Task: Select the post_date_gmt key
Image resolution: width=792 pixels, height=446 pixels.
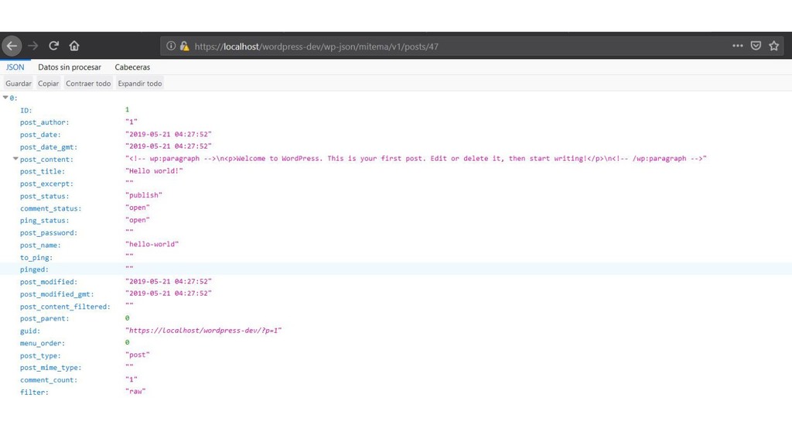Action: click(49, 147)
